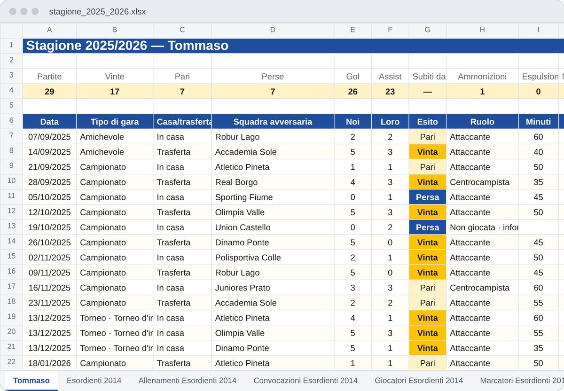Click the Union Castello opponent cell
This screenshot has height=391, width=564.
(273, 227)
